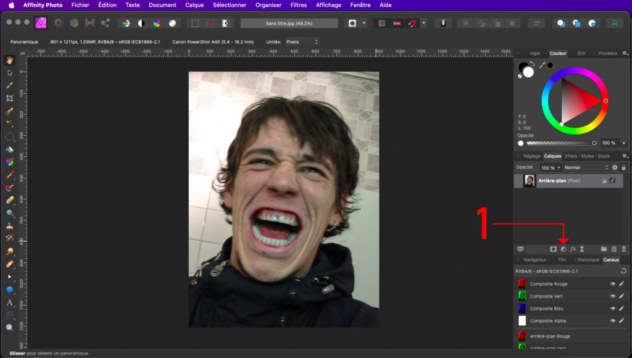Image resolution: width=632 pixels, height=358 pixels.
Task: Click the Select All marquee toolbar icon
Action: (195, 23)
